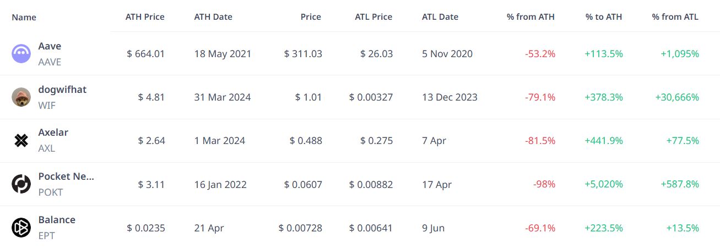
Task: Click the Aave coin logo icon
Action: pyautogui.click(x=21, y=54)
